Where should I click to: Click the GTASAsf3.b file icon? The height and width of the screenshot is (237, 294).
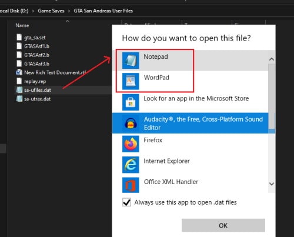(x=19, y=64)
